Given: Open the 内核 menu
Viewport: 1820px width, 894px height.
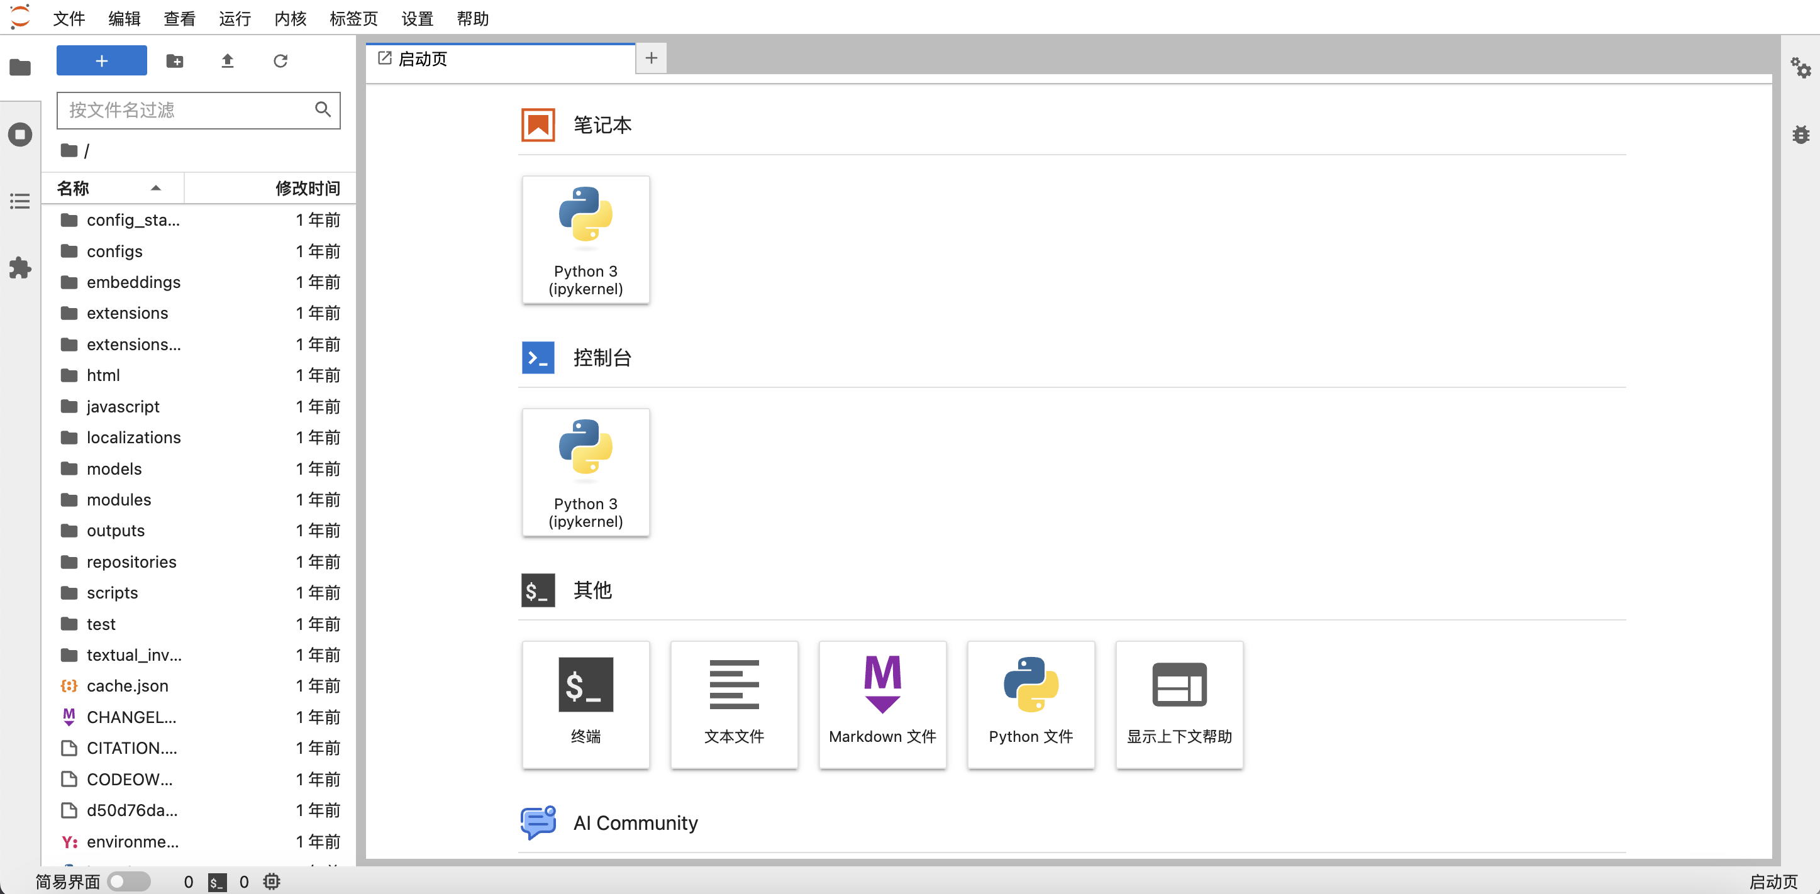Looking at the screenshot, I should click(291, 18).
